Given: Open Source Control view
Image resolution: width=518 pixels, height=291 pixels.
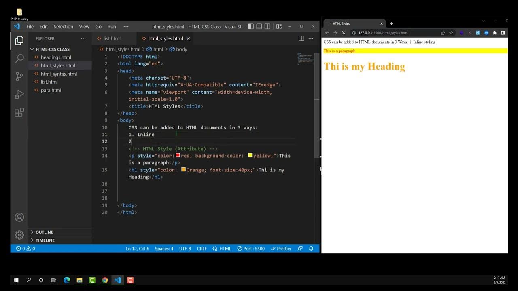Looking at the screenshot, I should pos(19,77).
